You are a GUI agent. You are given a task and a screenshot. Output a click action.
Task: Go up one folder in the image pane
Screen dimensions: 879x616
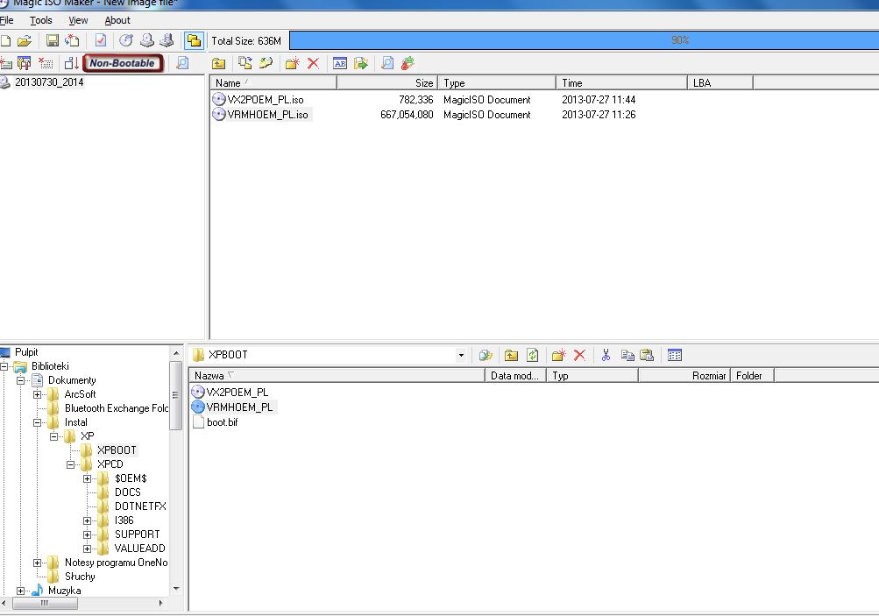[x=218, y=63]
